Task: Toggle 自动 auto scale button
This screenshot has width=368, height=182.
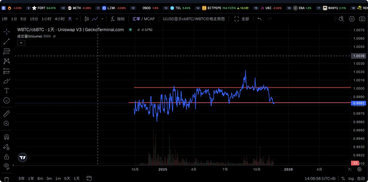Action: [361, 178]
